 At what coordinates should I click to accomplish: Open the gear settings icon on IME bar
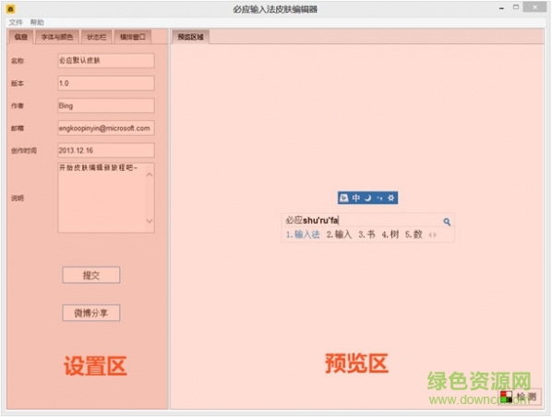click(391, 198)
